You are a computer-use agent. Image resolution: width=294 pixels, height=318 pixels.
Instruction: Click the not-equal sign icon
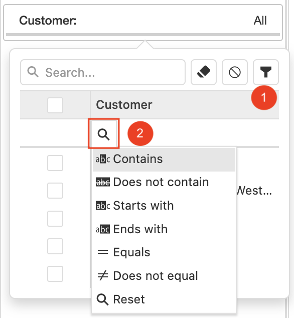point(103,275)
